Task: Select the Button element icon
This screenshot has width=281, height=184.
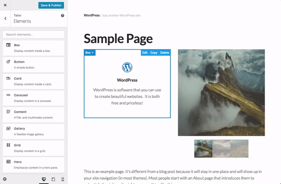Action: (8, 61)
